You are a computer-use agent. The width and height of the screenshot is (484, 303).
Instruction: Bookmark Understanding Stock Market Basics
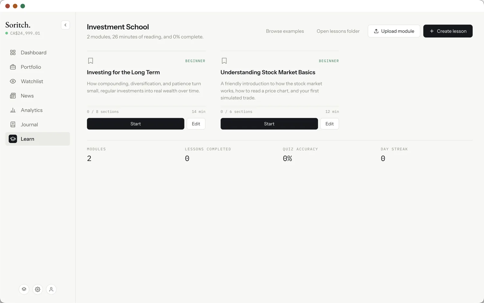pyautogui.click(x=224, y=61)
